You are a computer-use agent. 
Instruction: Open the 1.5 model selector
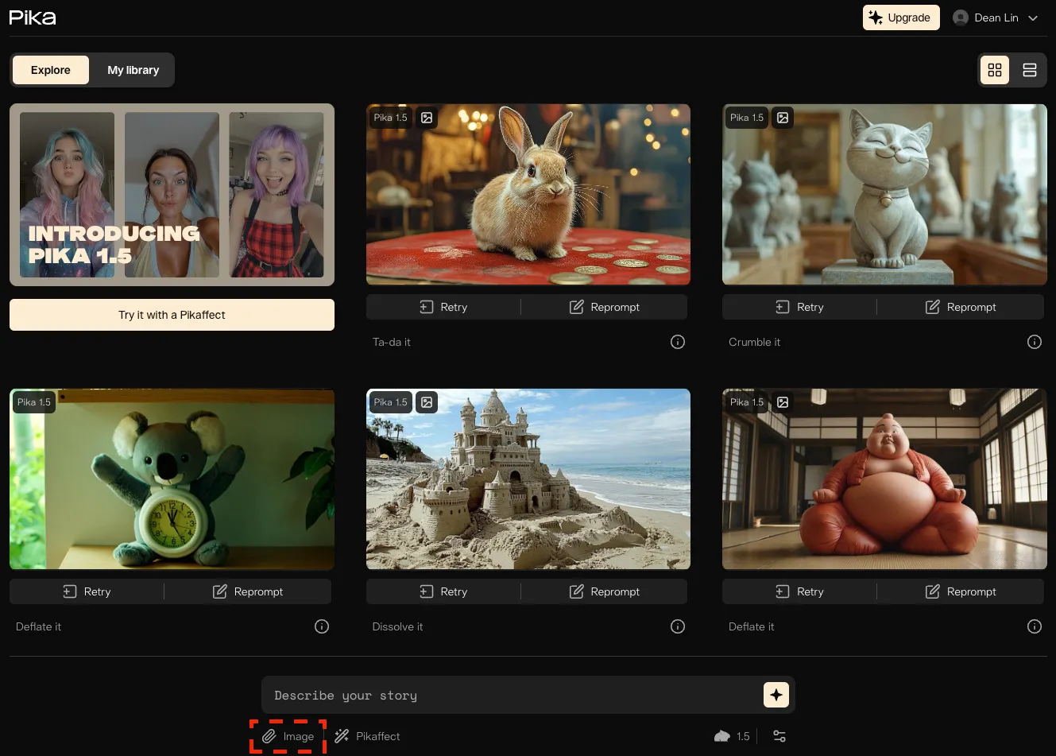click(x=732, y=736)
